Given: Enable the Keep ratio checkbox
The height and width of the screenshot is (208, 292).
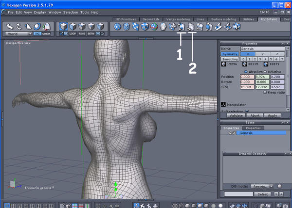Looking at the screenshot, I should coord(265,92).
